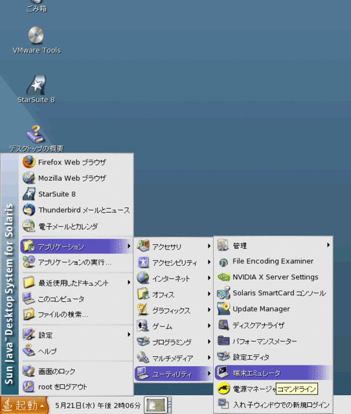351x414 pixels.
Task: Click the Firefox icon in launch menu
Action: click(28, 162)
